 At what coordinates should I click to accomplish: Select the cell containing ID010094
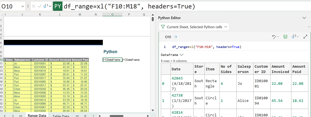pos(40,67)
